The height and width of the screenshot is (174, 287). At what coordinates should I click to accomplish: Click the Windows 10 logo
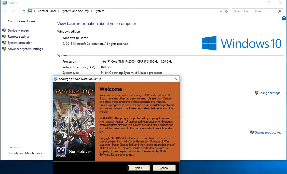(x=241, y=43)
